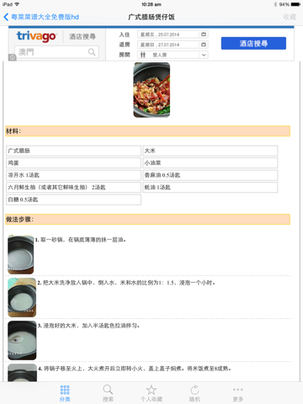The width and height of the screenshot is (303, 404).
Task: Tap the step 1 pot thumbnail
Action: click(21, 254)
